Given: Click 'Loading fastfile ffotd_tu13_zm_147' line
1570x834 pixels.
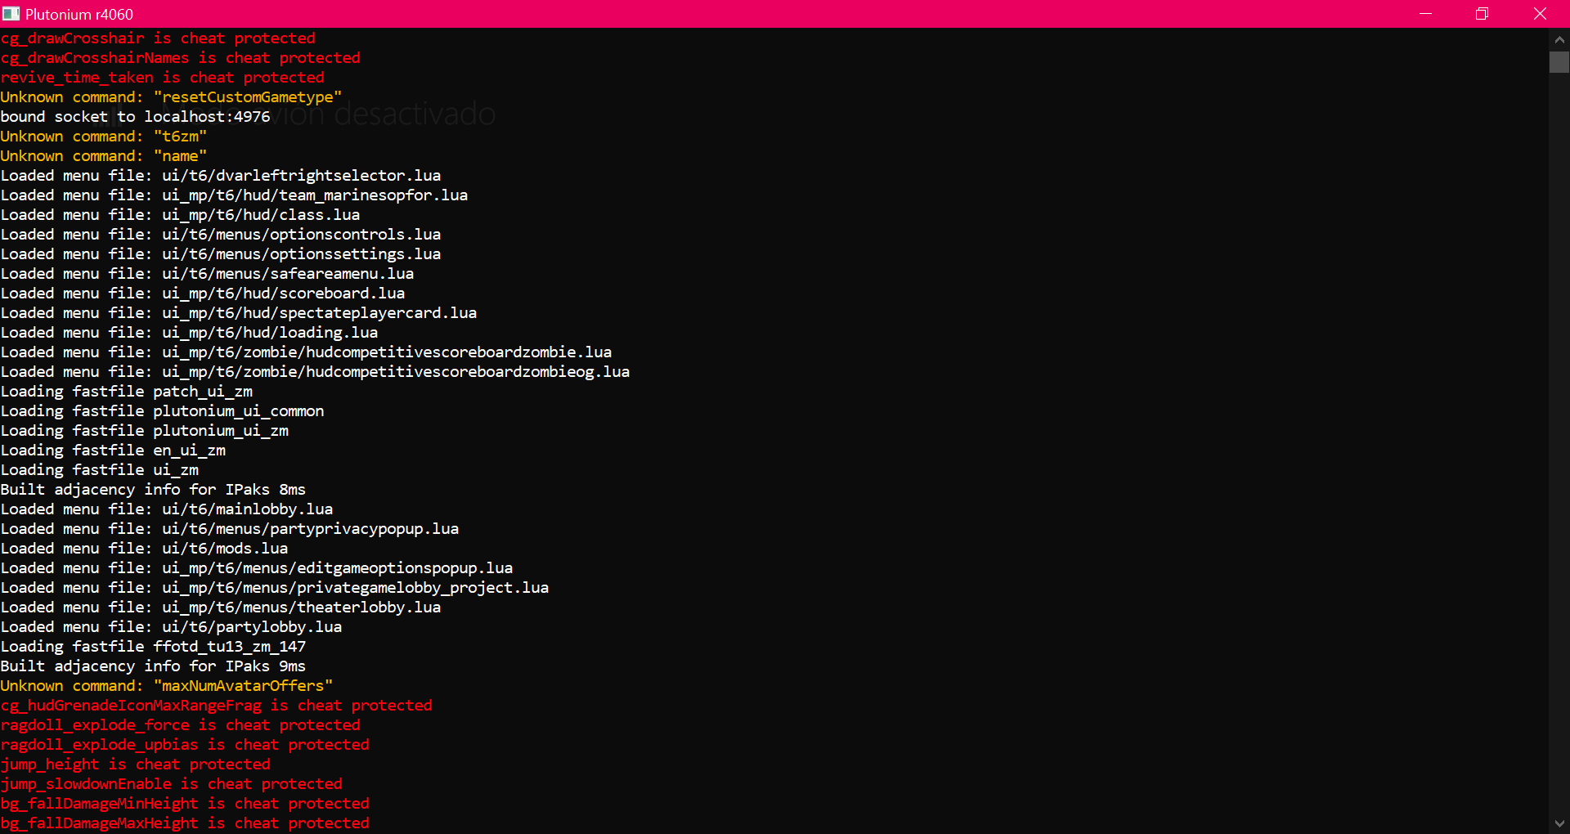Looking at the screenshot, I should (x=153, y=647).
